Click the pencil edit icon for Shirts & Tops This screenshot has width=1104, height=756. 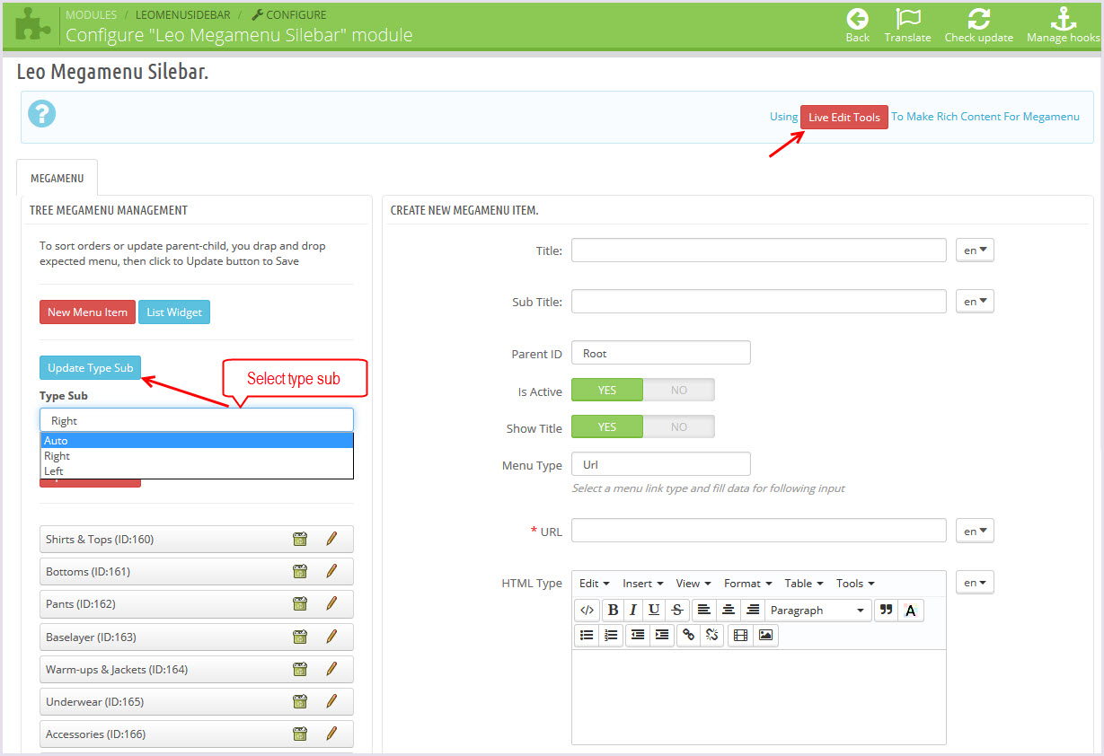click(x=331, y=539)
